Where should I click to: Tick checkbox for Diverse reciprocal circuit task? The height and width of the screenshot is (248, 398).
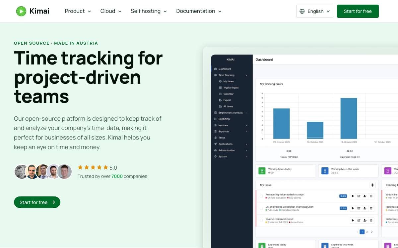(261, 220)
